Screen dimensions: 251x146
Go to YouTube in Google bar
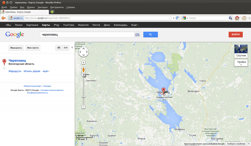click(68, 25)
